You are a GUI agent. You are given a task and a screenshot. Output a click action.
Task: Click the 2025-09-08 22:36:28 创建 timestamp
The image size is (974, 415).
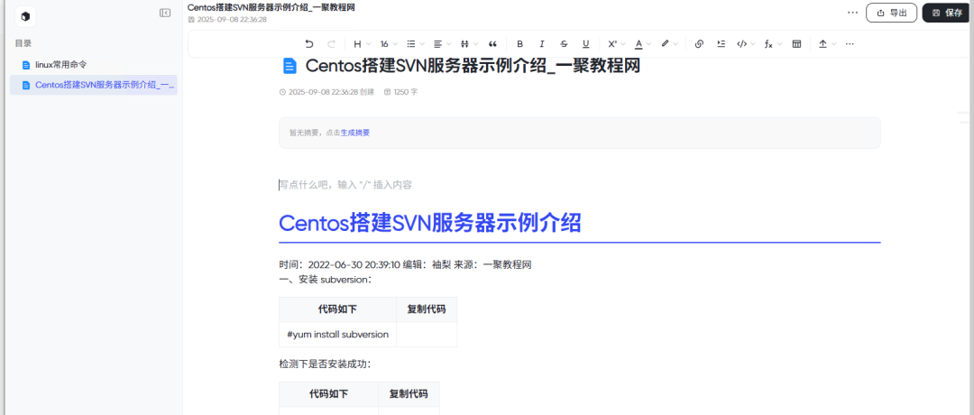326,92
